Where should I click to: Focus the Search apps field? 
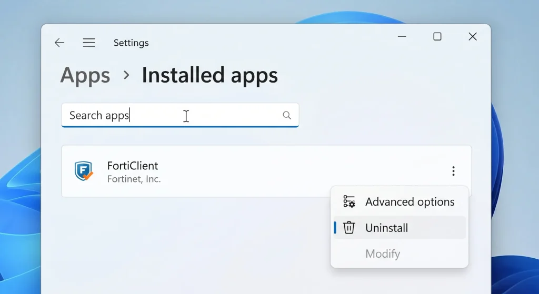pyautogui.click(x=180, y=115)
